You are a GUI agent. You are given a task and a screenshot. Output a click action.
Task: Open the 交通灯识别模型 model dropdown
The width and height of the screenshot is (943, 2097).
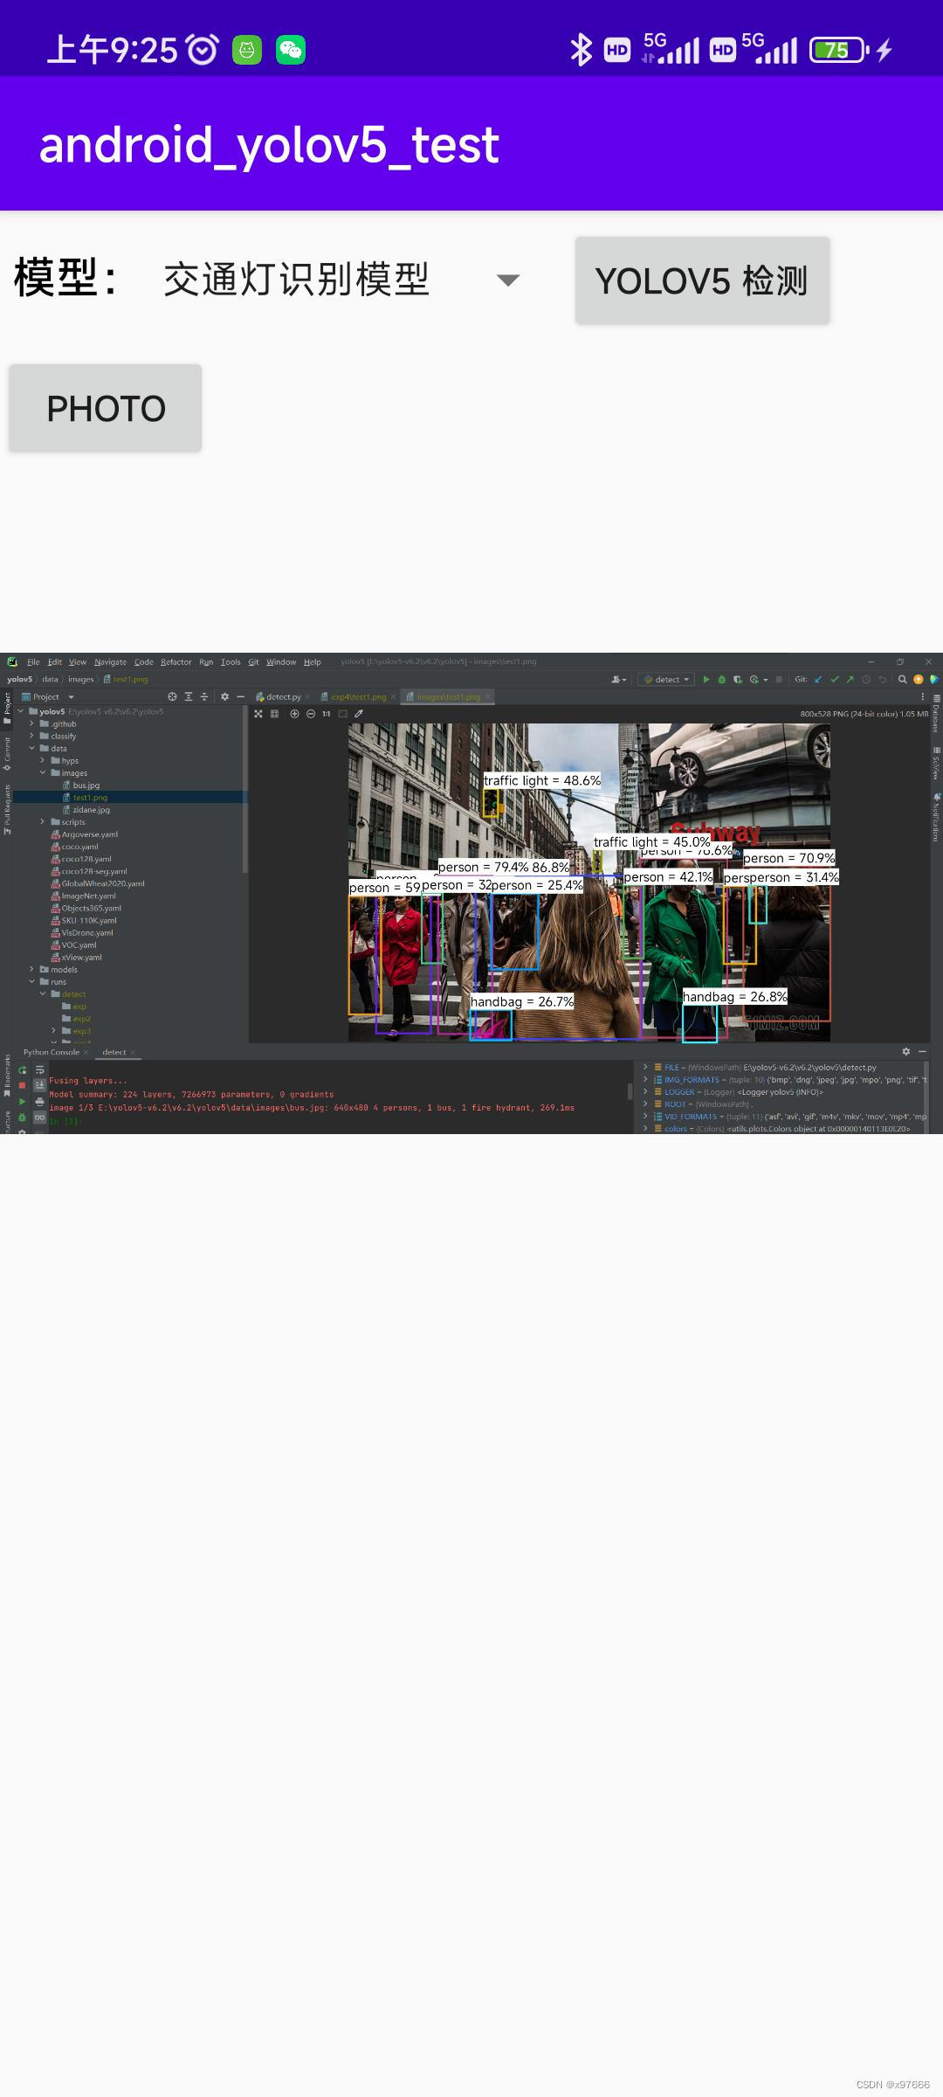coord(341,280)
